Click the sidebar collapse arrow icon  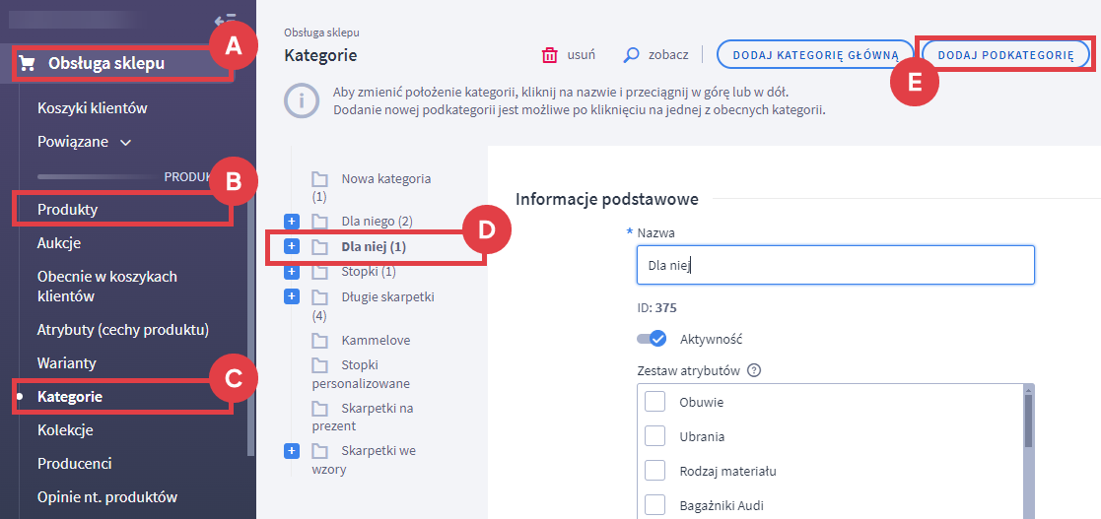tap(223, 20)
